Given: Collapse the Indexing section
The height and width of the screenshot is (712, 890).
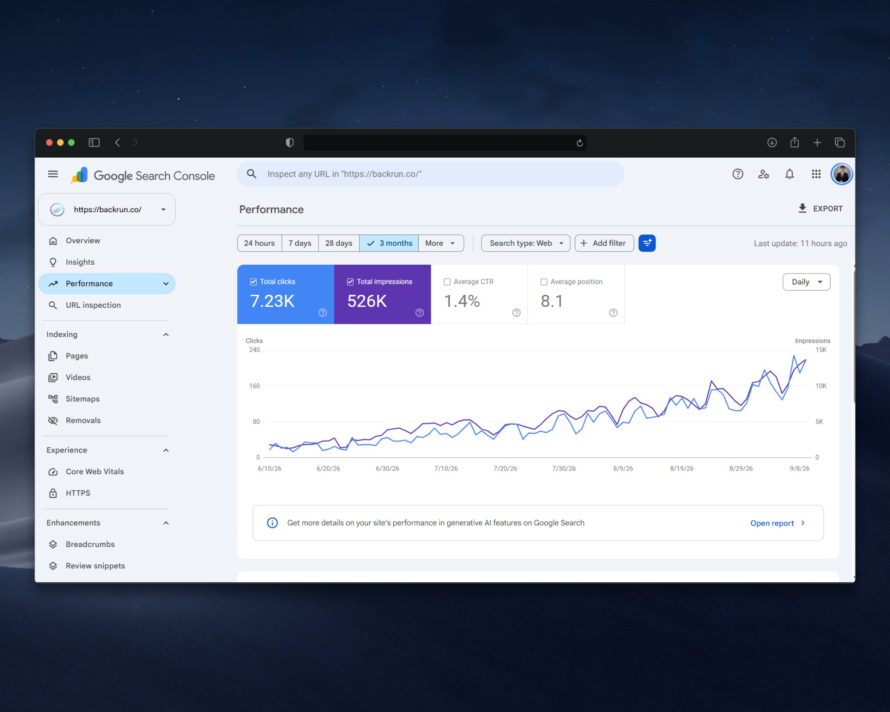Looking at the screenshot, I should 166,334.
